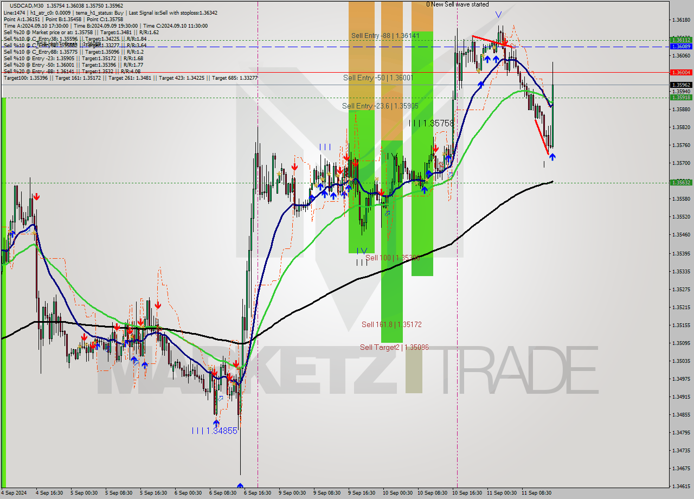The image size is (694, 499).
Task: Click the '5 Sep 16:30' time label
Action: click(x=153, y=493)
